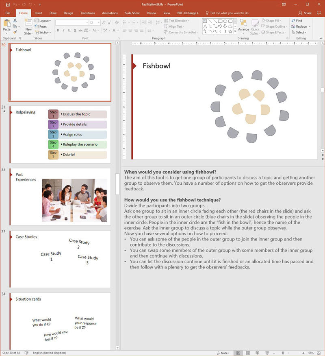Click the New Slide icon

tap(28, 23)
